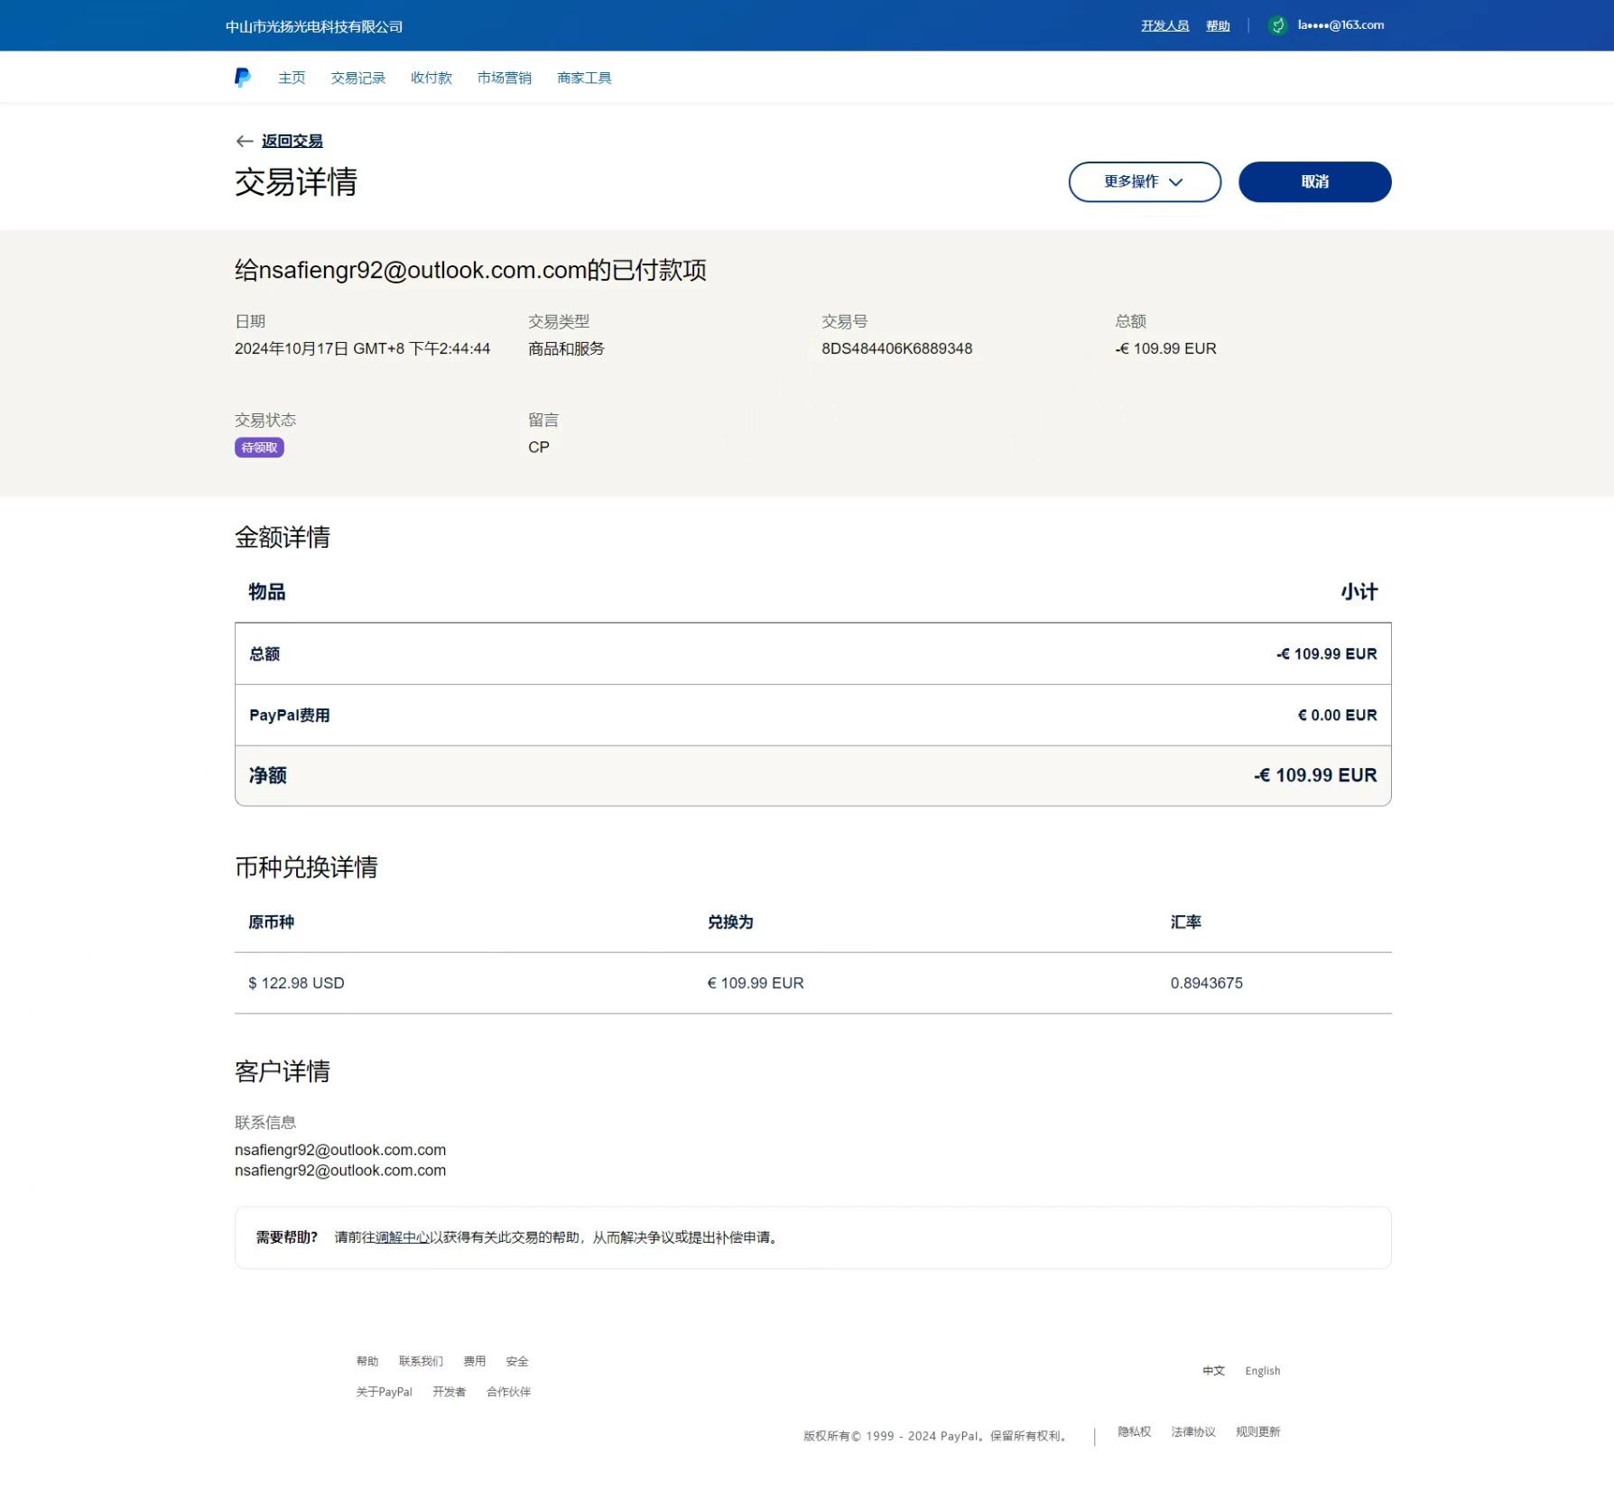Click the 联系我们 footer link
1614x1508 pixels.
421,1361
